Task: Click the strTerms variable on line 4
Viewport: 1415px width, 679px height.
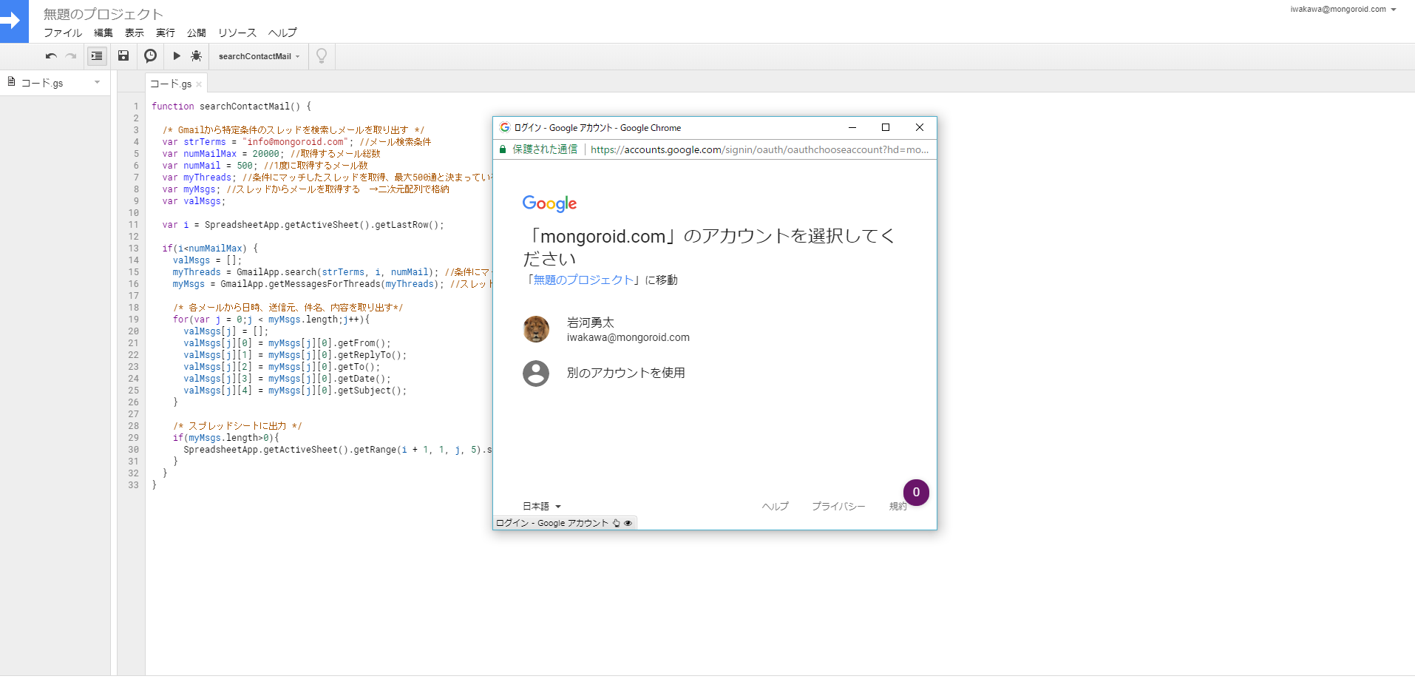Action: point(205,142)
